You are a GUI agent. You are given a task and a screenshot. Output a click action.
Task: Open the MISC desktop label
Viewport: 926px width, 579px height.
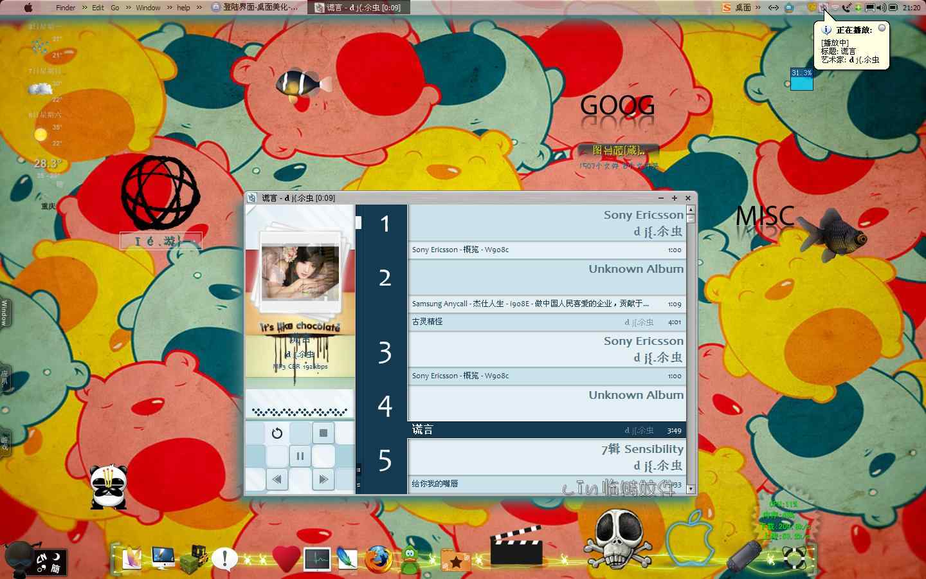point(765,216)
